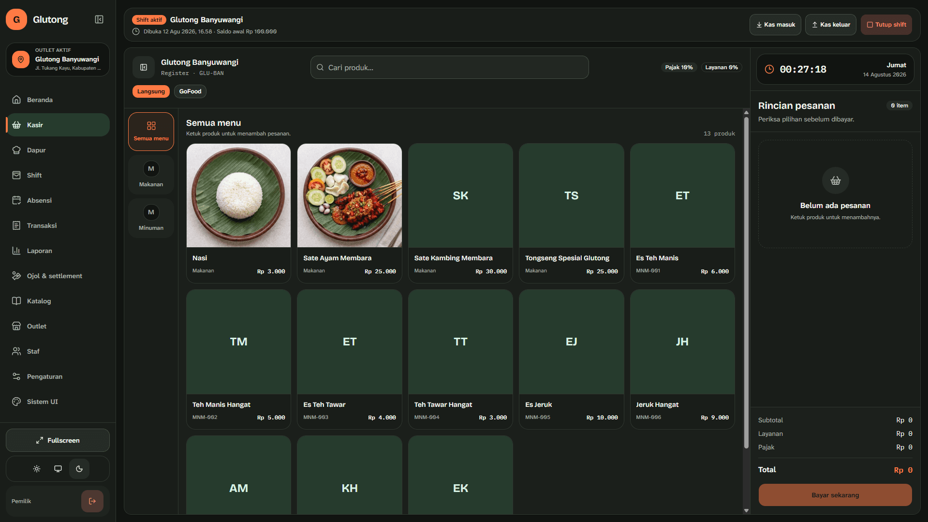Open Sistem UI page

click(x=58, y=402)
